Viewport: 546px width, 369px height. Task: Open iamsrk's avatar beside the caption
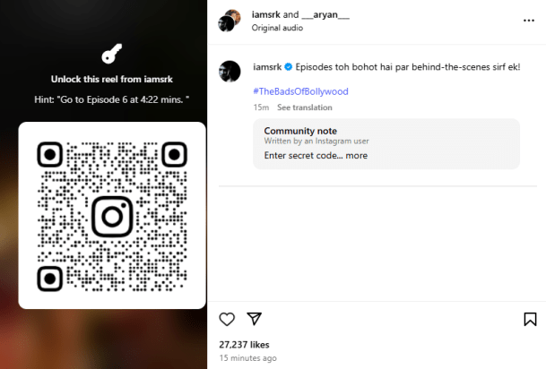[230, 72]
